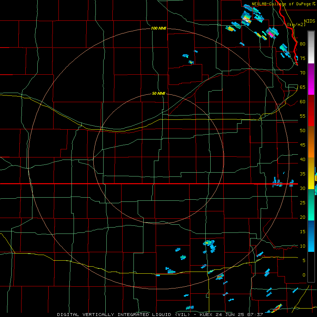Click the scale value "5"
This screenshot has height=317, width=317.
pos(304,261)
